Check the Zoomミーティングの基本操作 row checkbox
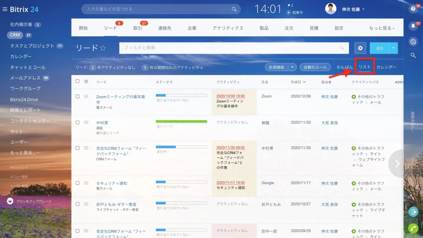 pos(77,96)
